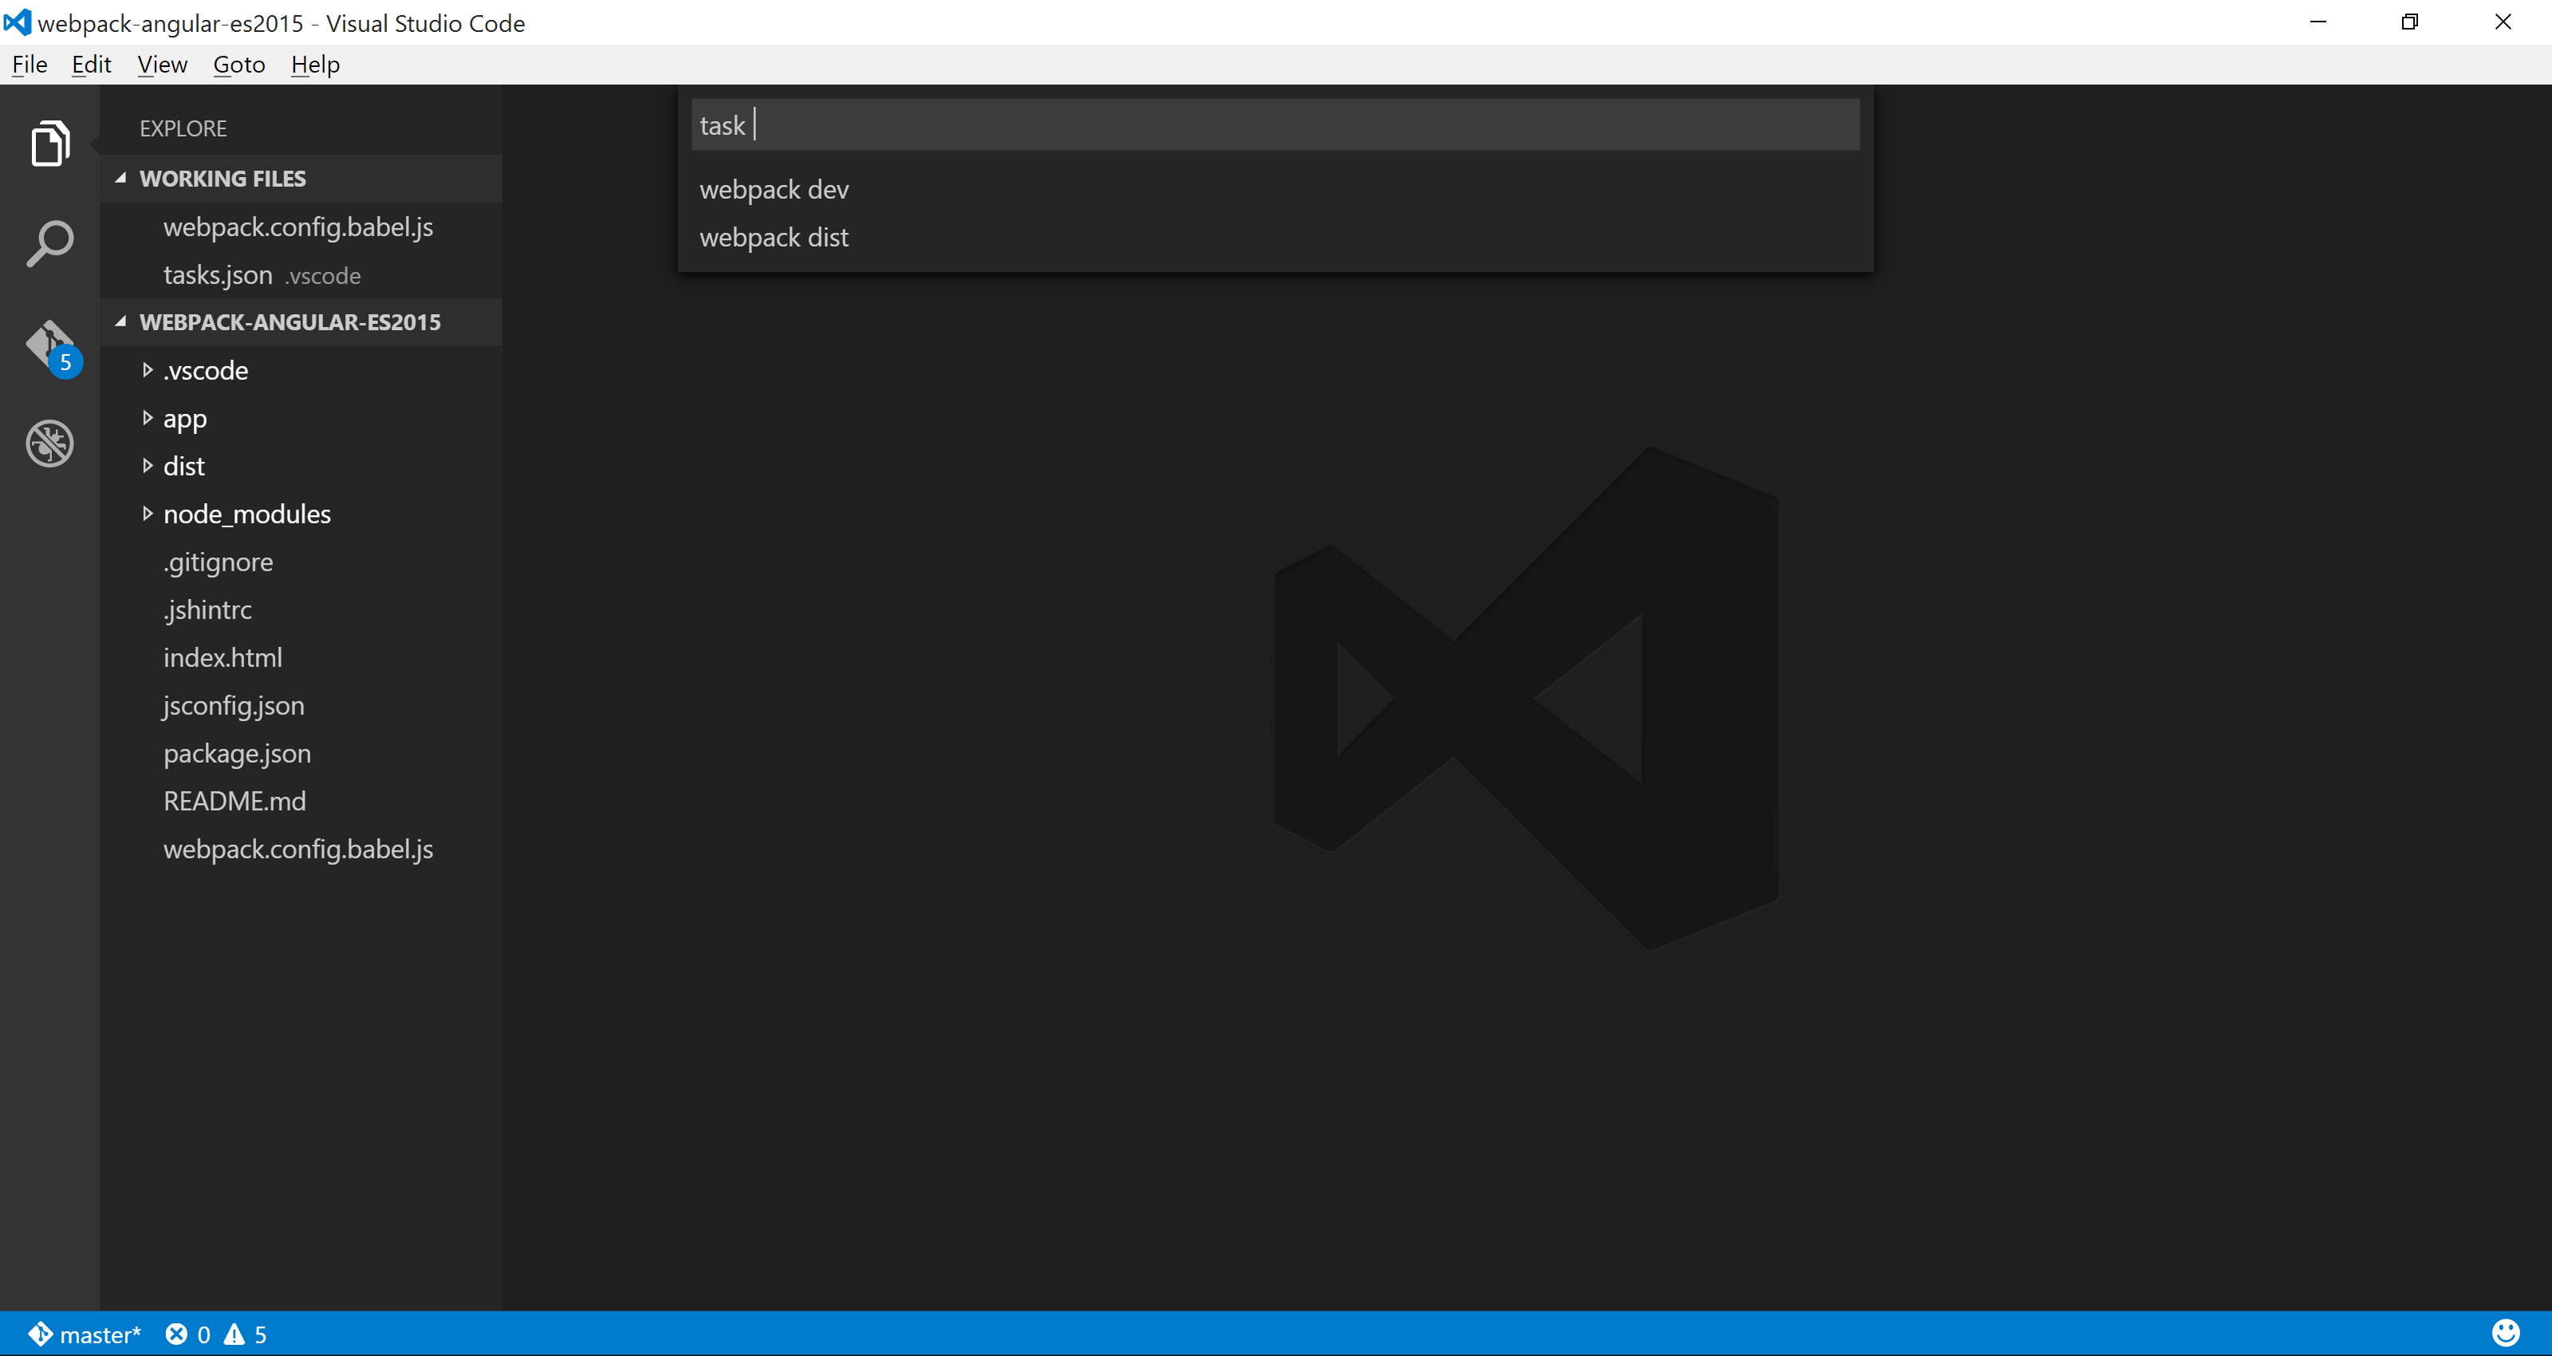The image size is (2552, 1356).
Task: Click the errors count icon in status bar
Action: pos(176,1334)
